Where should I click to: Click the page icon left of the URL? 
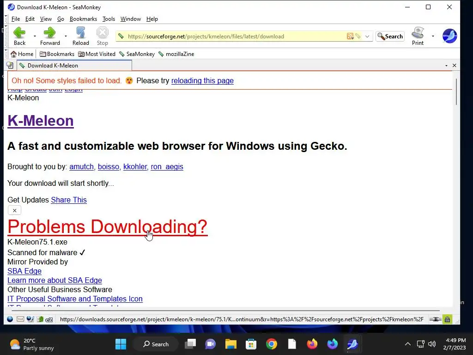tap(121, 36)
